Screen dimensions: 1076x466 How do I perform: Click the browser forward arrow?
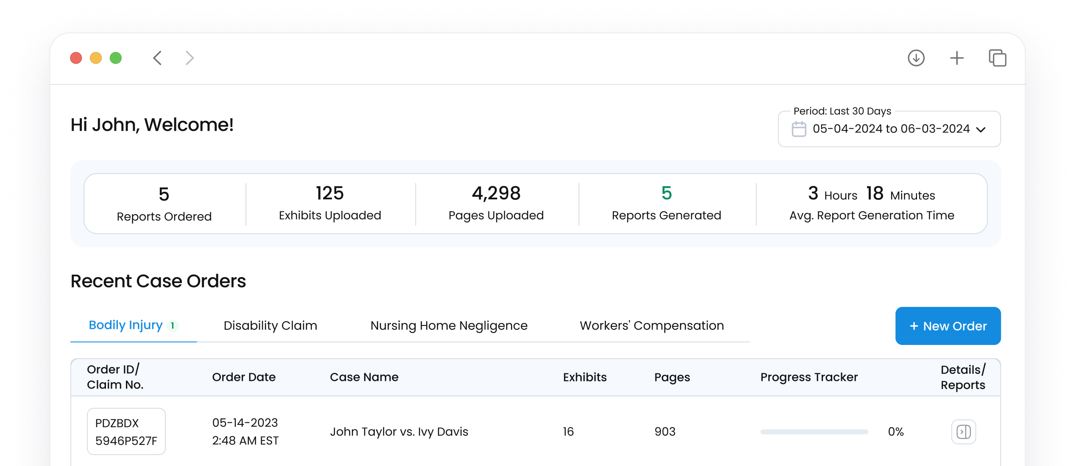pos(190,58)
